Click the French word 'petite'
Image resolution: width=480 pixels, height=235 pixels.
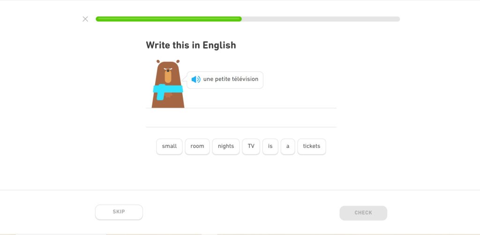coord(223,79)
